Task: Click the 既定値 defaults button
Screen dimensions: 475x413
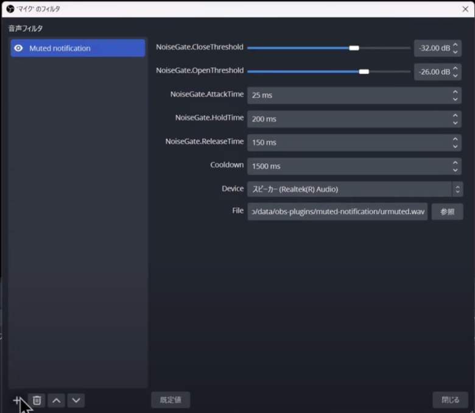Action: pos(171,400)
